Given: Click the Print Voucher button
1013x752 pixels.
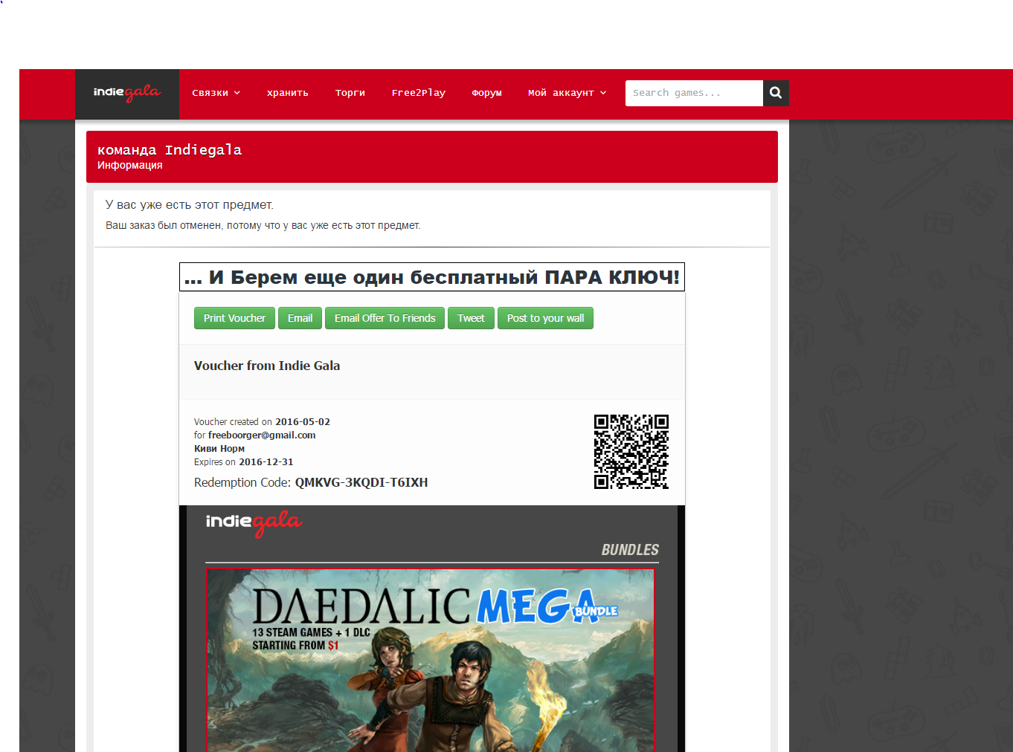Looking at the screenshot, I should (x=234, y=318).
